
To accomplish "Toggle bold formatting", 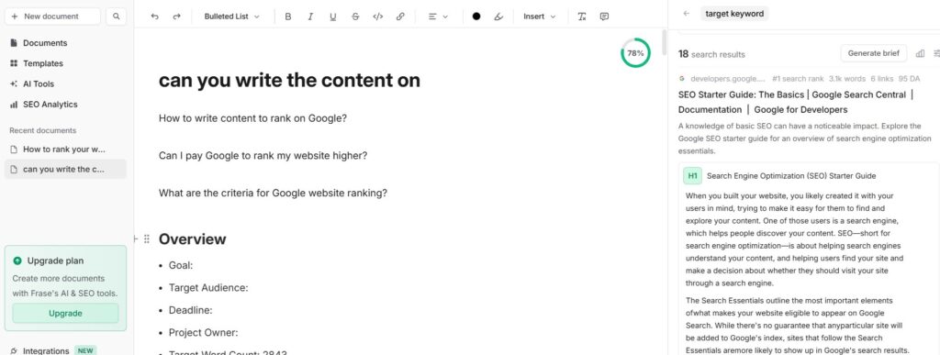I will coord(287,17).
